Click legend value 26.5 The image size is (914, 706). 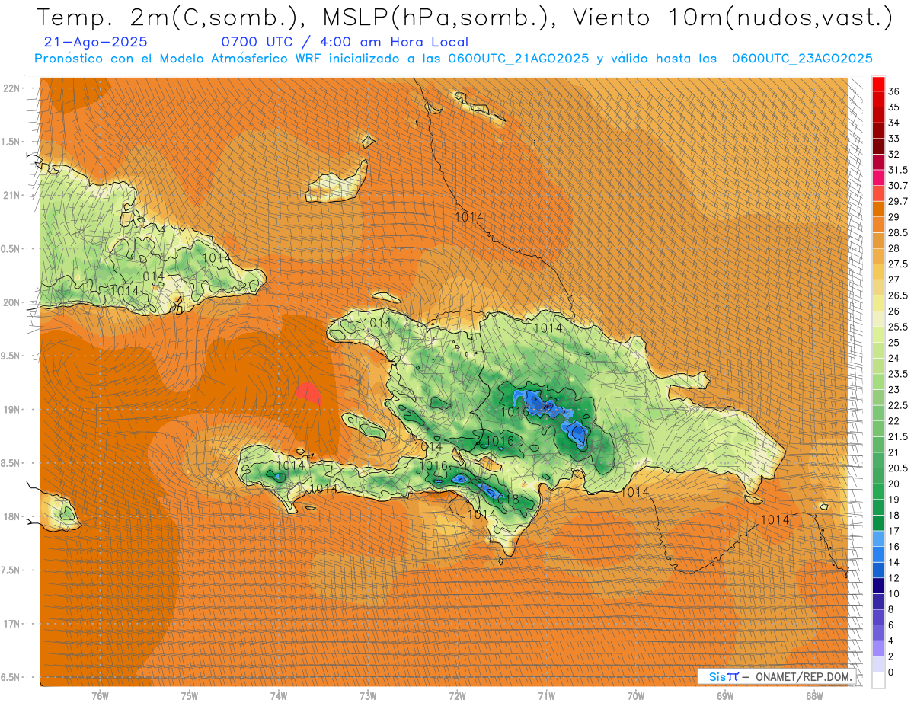point(898,295)
